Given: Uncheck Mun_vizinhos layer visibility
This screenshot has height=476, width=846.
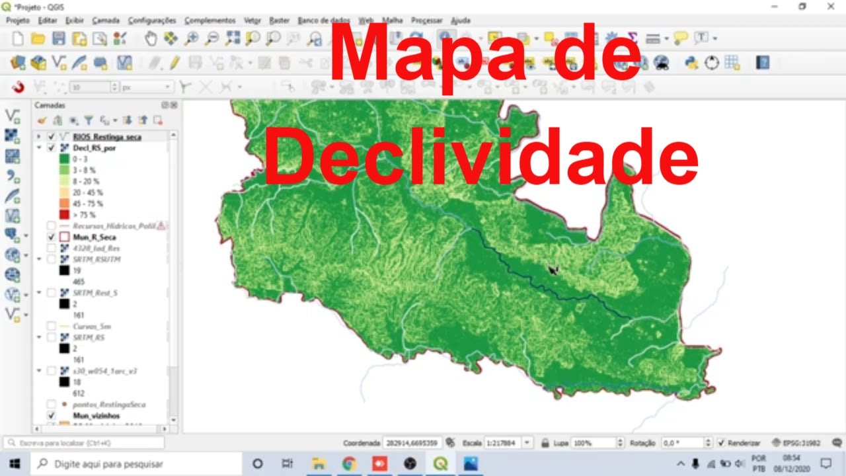Looking at the screenshot, I should [x=51, y=416].
